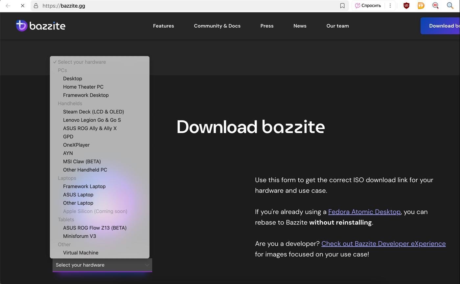Click the blue search magnifier icon
460x284 pixels.
(x=450, y=6)
